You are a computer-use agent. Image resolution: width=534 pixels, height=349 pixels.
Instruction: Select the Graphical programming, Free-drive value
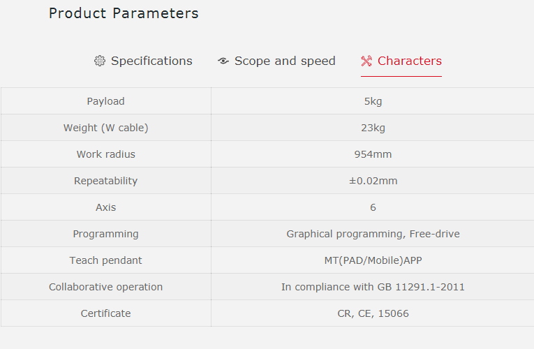coord(373,234)
